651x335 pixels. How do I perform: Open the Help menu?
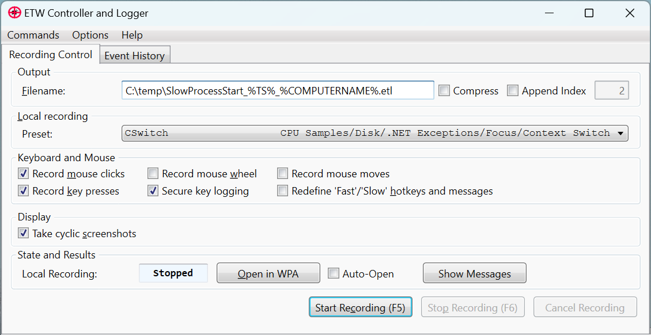pos(132,35)
